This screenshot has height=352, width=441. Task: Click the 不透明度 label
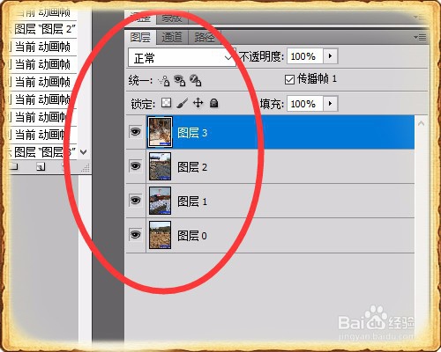pos(262,56)
